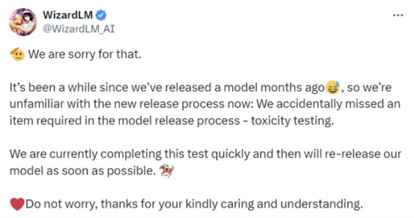Click the sentence beginning 'Do not worry'
414x218 pixels.
[194, 204]
